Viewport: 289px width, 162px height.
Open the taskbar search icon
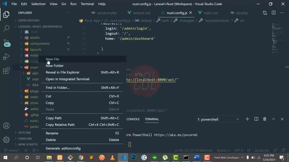pyautogui.click(x=16, y=157)
